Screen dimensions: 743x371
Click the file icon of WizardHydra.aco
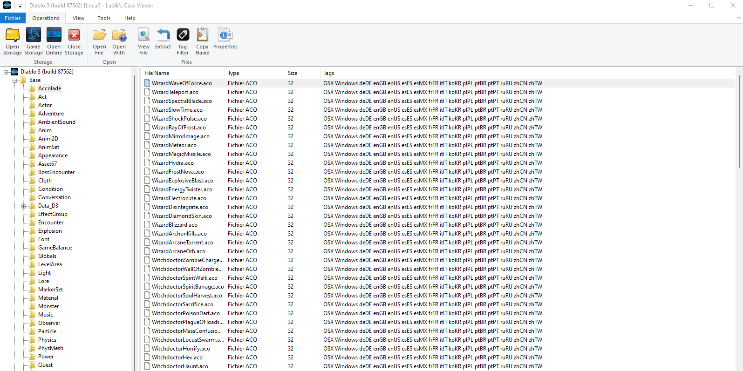tap(147, 163)
